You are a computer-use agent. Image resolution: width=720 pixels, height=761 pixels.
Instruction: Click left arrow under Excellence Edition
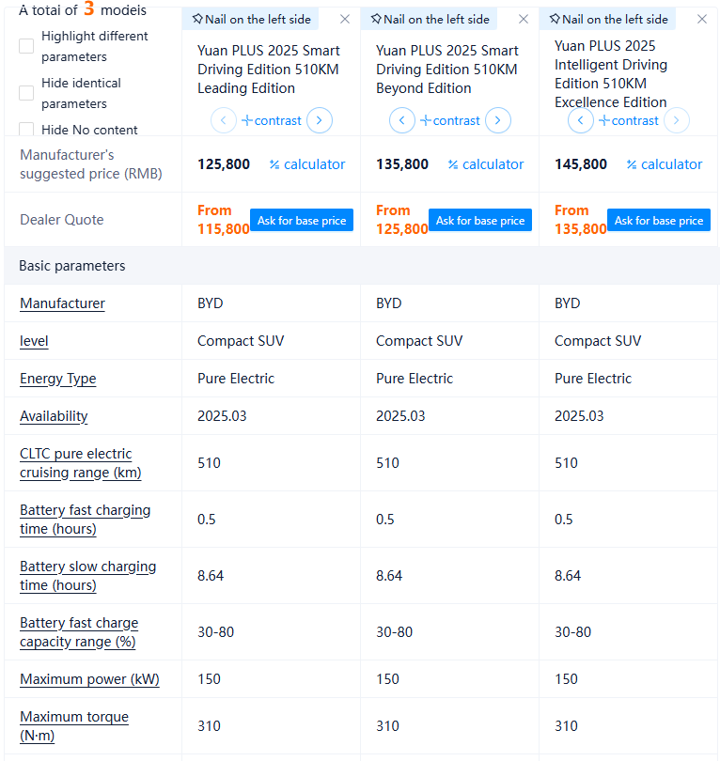pyautogui.click(x=581, y=120)
